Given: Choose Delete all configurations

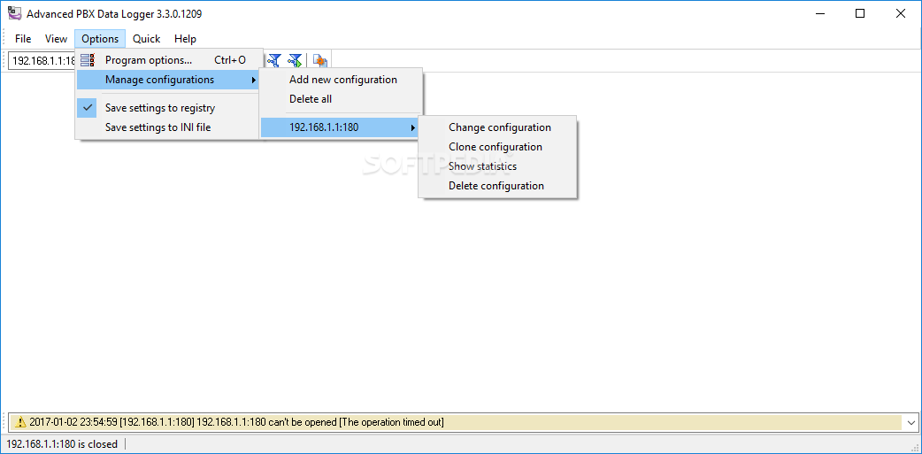Looking at the screenshot, I should [x=342, y=99].
